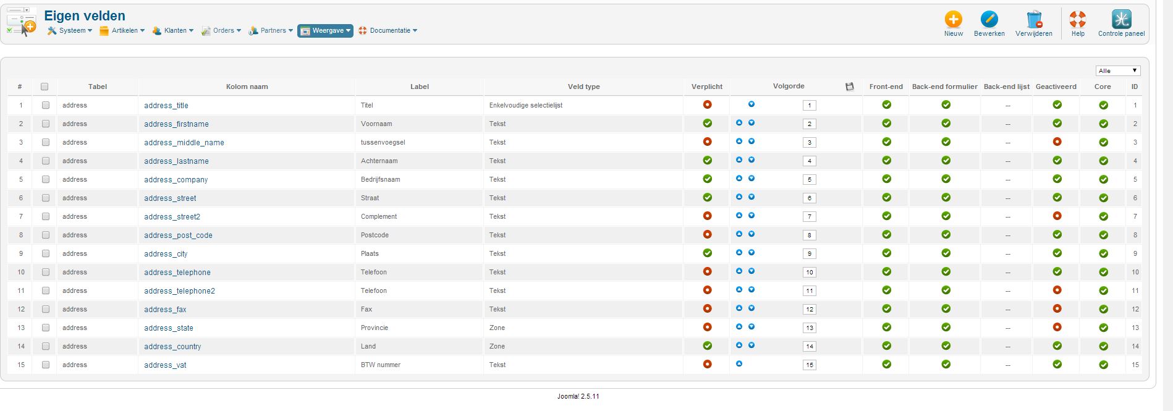Check the checkbox for address_country row

[46, 346]
